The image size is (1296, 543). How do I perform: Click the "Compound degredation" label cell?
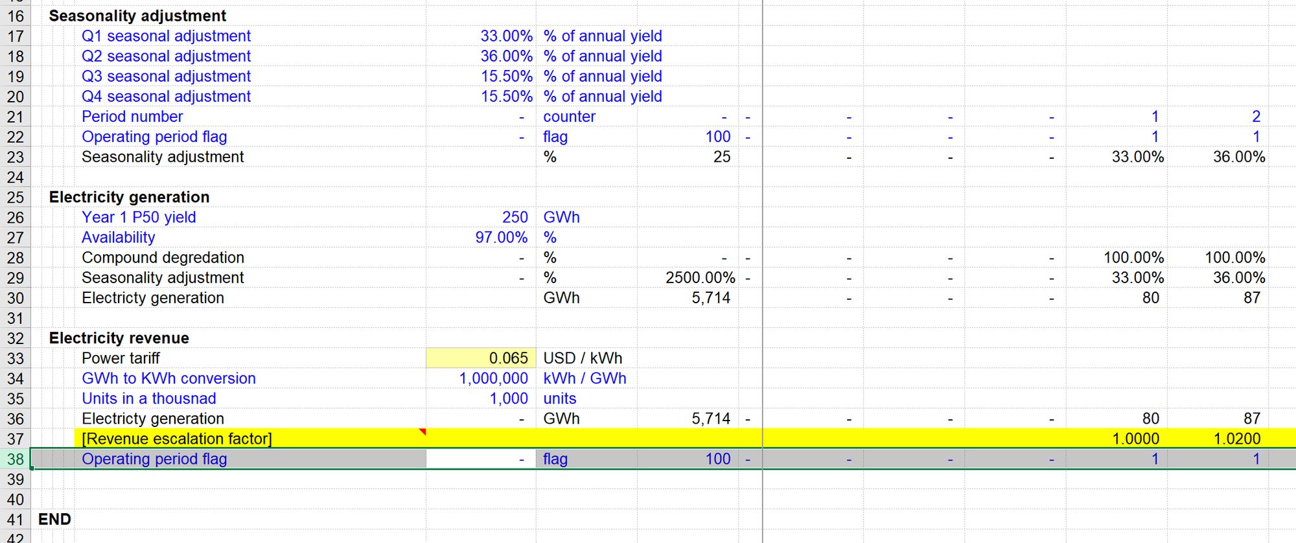[163, 257]
